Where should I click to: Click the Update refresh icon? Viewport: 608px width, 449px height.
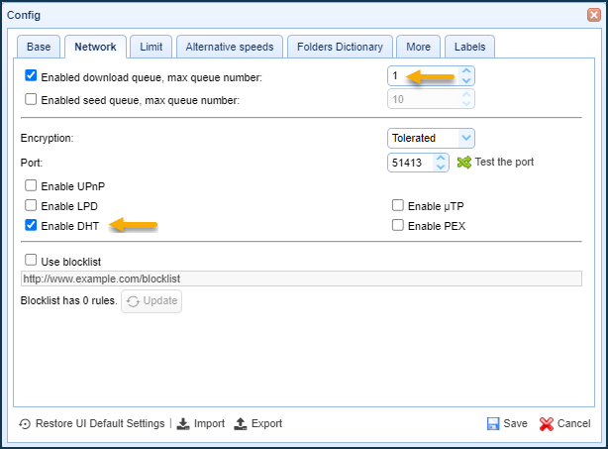pyautogui.click(x=133, y=301)
